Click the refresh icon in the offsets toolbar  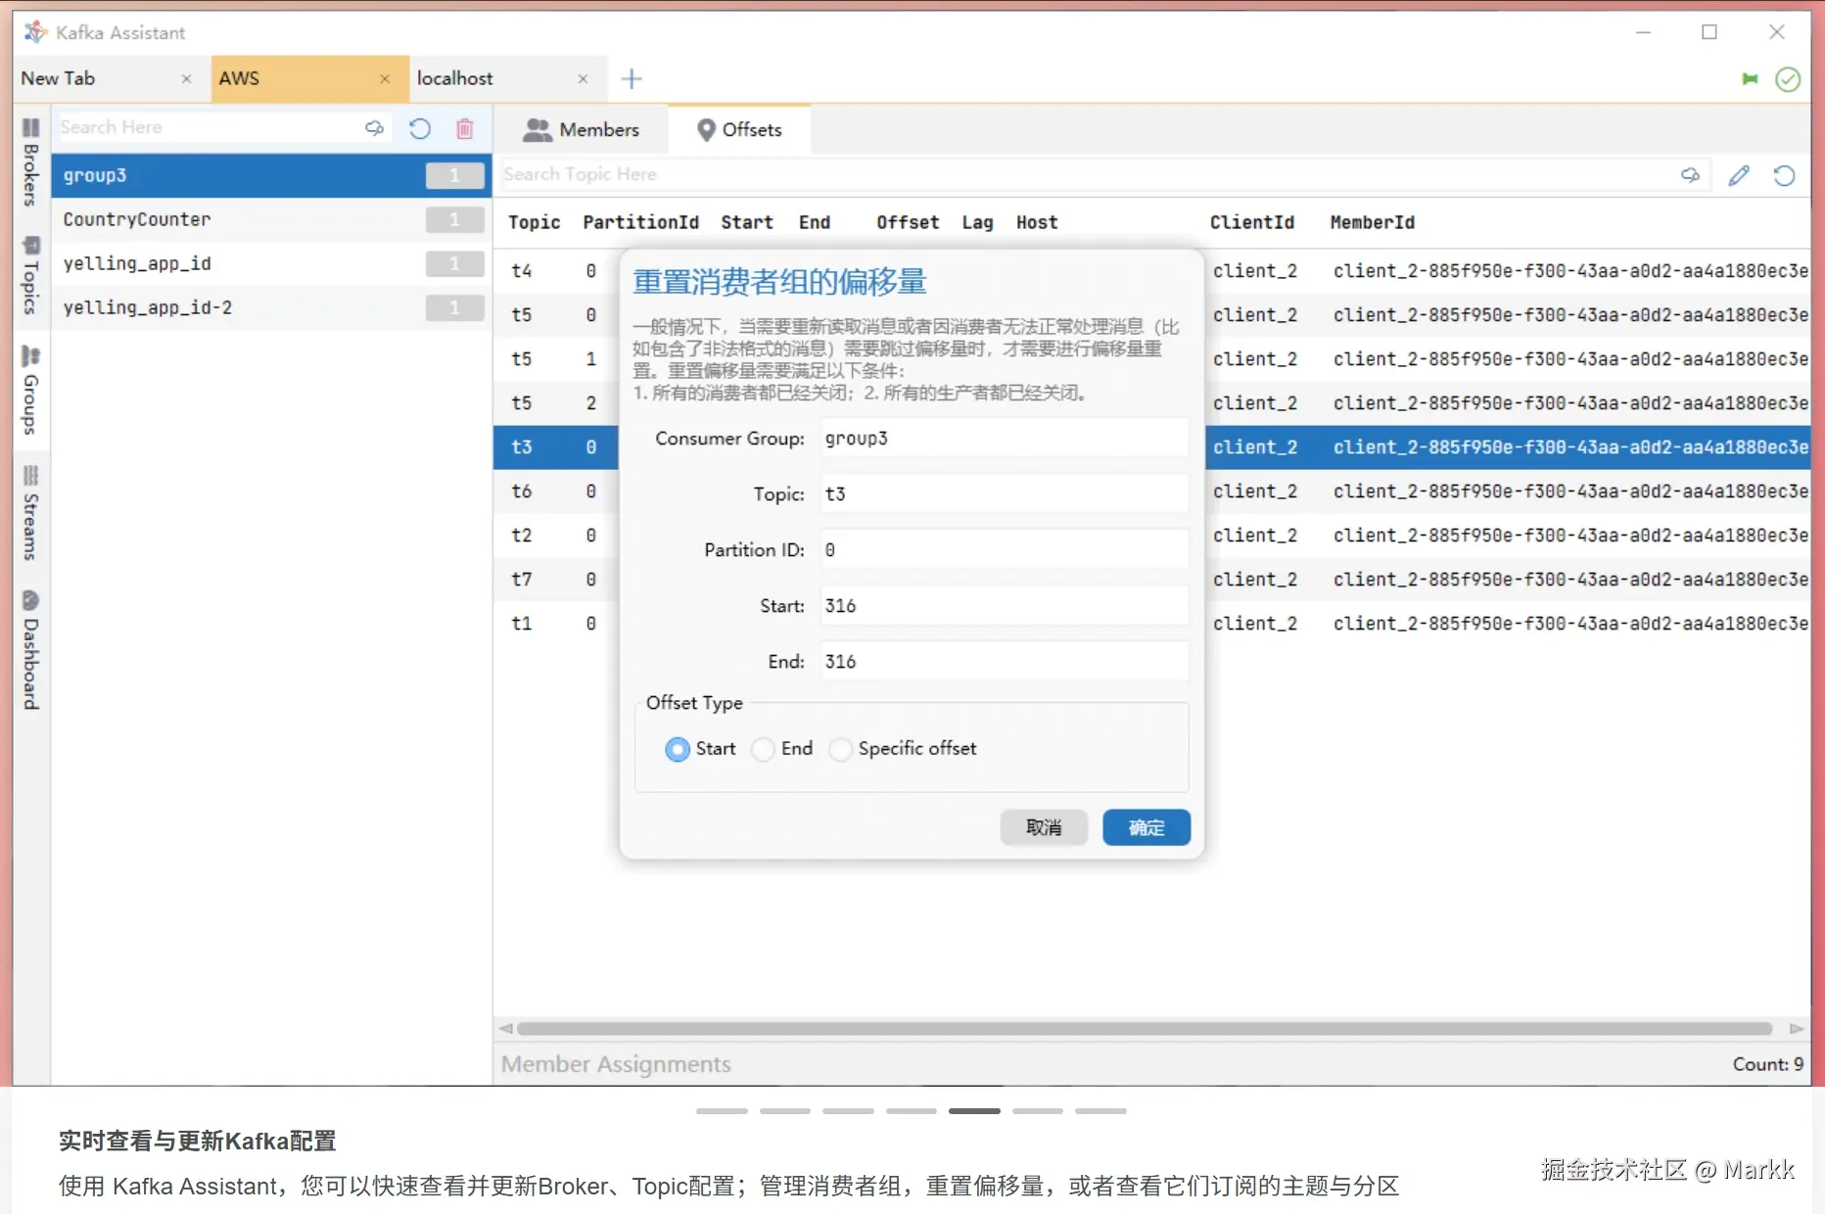click(x=1784, y=175)
